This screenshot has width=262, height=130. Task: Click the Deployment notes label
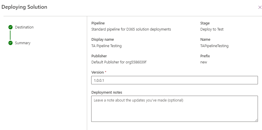pyautogui.click(x=107, y=92)
